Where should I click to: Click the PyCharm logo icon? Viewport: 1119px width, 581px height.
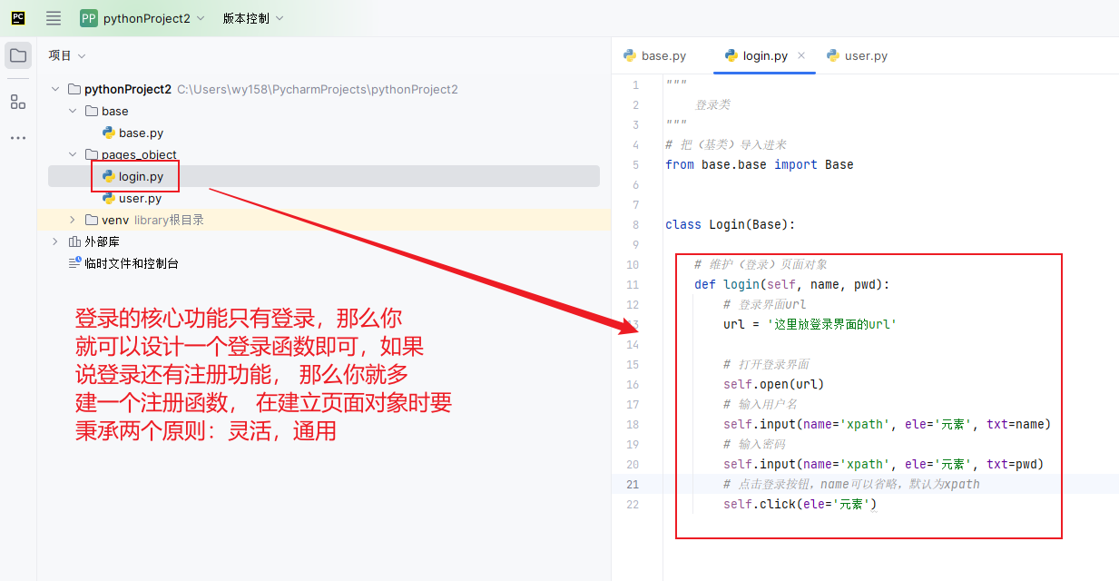[17, 17]
